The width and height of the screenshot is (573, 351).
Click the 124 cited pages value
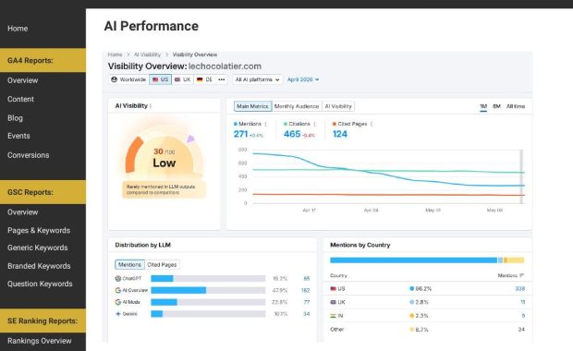pos(340,134)
